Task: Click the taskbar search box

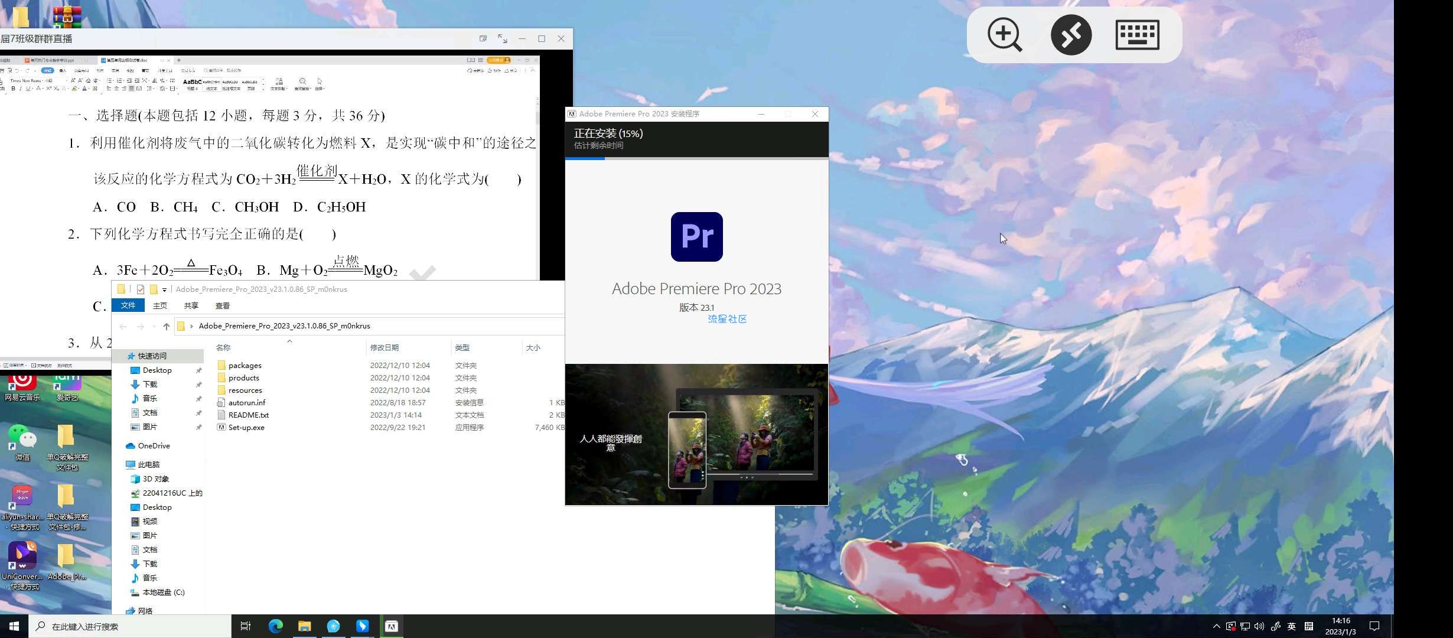Action: [130, 626]
